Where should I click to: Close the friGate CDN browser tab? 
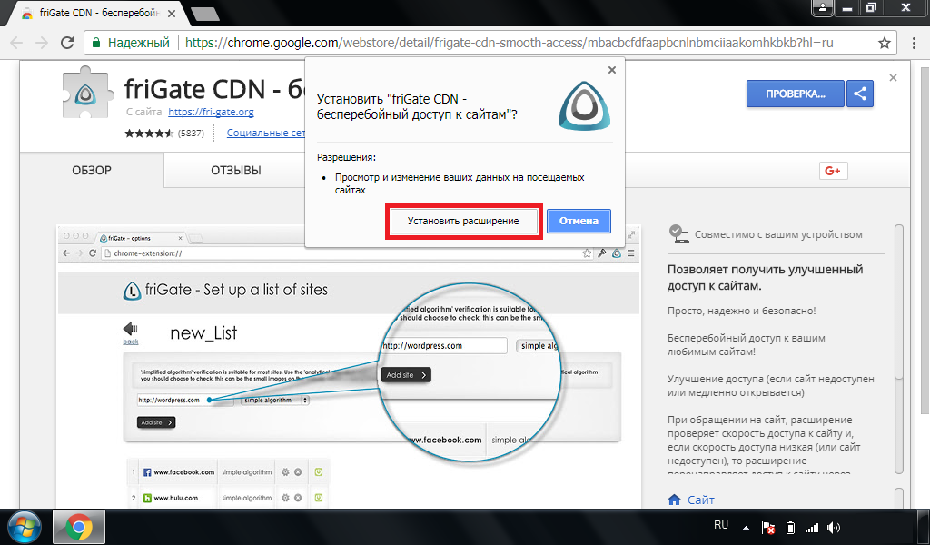tap(172, 13)
